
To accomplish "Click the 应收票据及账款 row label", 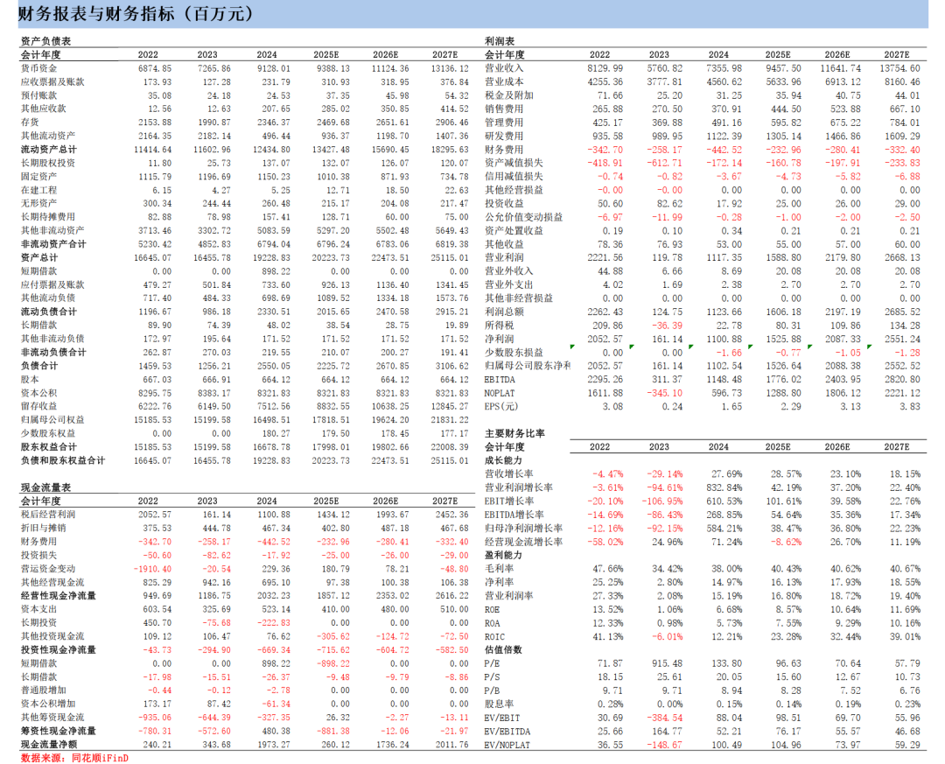I will tap(52, 81).
